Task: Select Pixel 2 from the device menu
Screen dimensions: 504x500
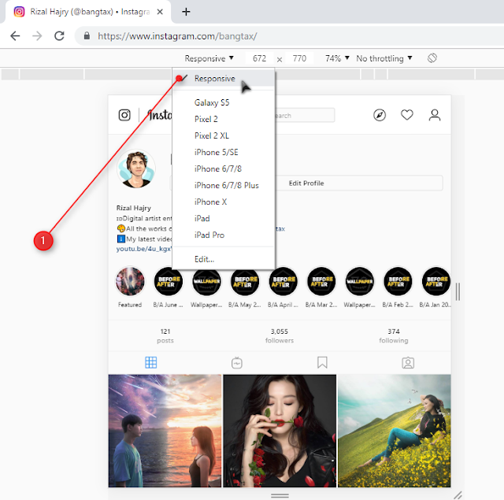Action: (224, 119)
